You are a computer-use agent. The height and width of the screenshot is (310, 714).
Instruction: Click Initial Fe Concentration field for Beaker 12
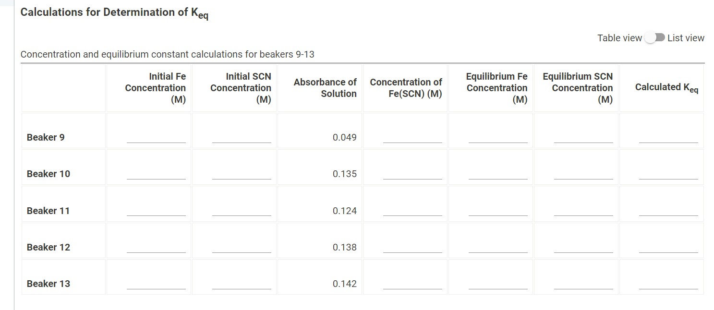156,250
